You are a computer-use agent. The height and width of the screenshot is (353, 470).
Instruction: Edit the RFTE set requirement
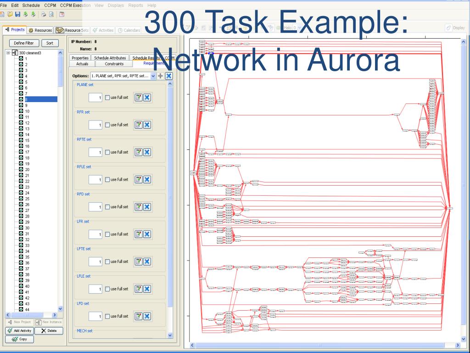(138, 152)
